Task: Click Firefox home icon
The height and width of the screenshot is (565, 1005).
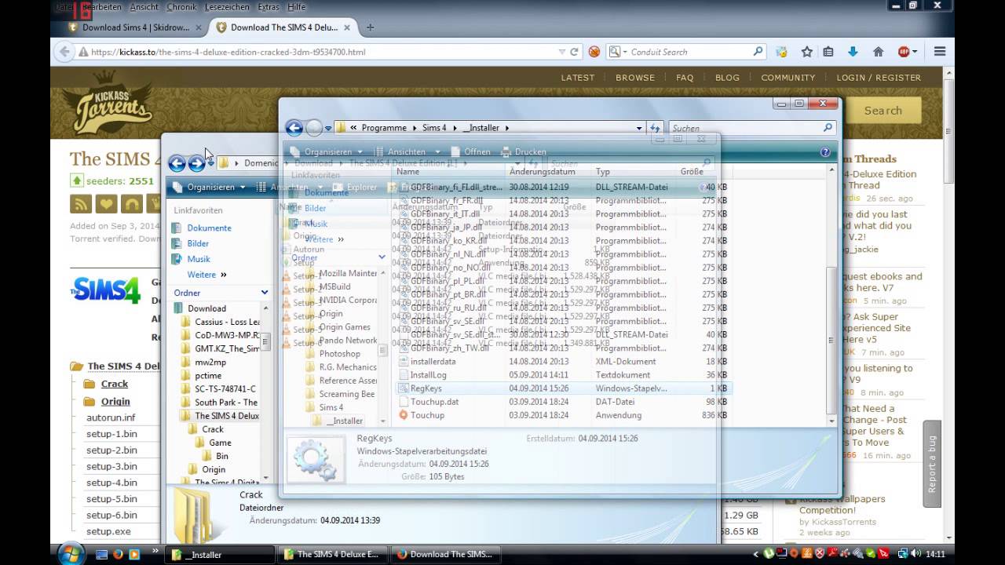Action: [x=878, y=52]
